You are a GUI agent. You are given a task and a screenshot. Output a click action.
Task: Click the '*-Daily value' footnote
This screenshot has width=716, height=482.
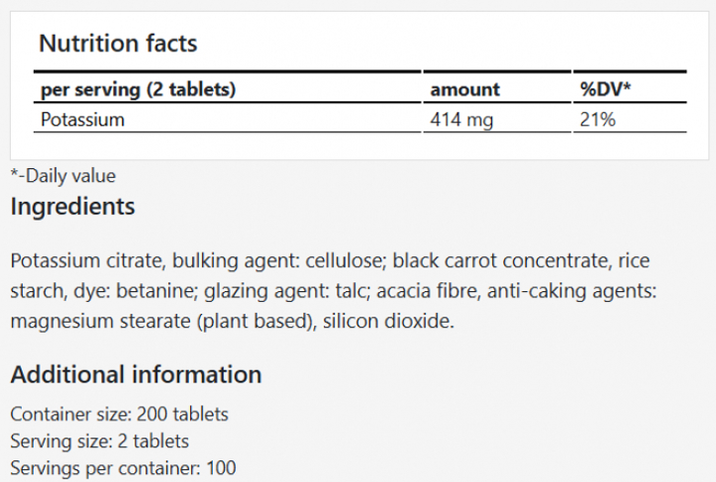click(63, 176)
